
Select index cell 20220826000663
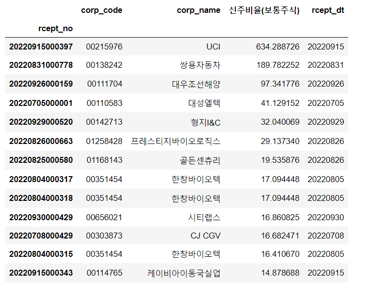[41, 141]
